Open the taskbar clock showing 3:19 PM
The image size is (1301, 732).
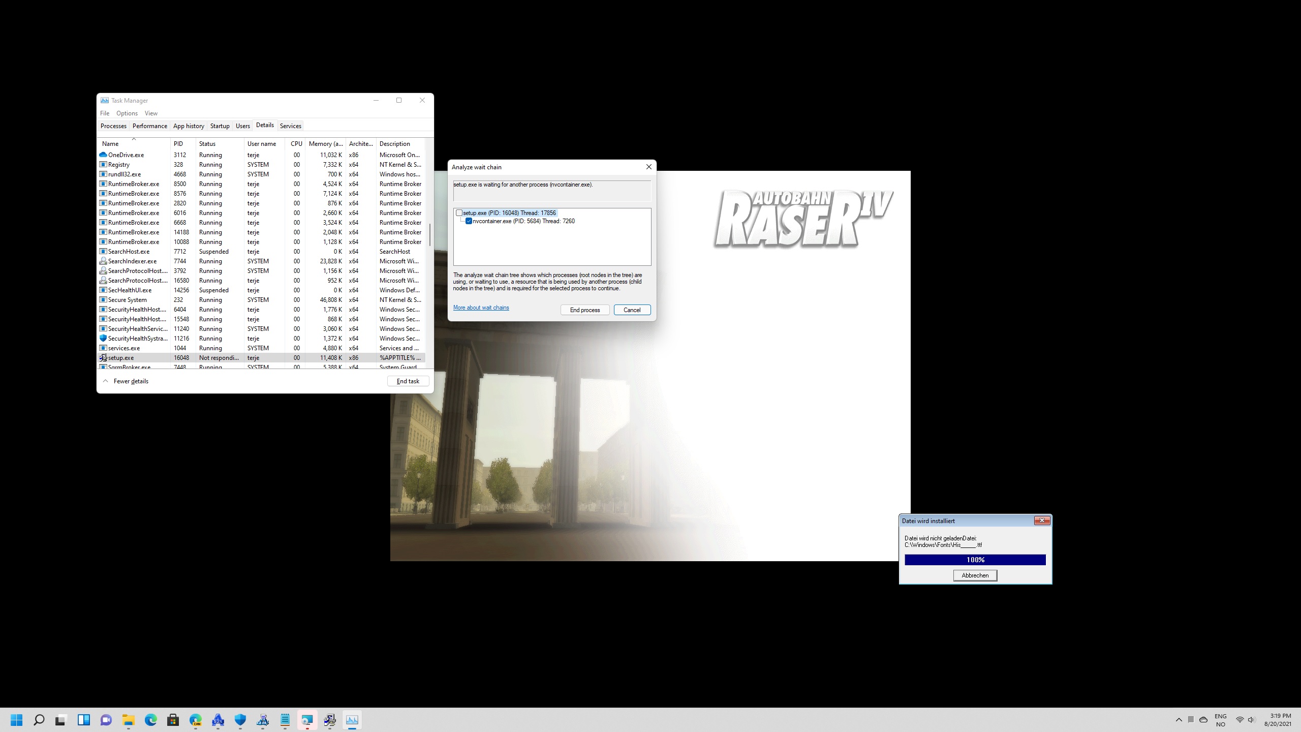tap(1278, 720)
